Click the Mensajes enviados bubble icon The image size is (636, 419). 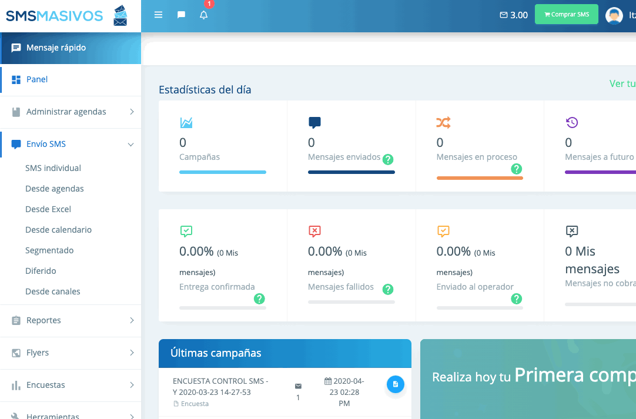[314, 122]
